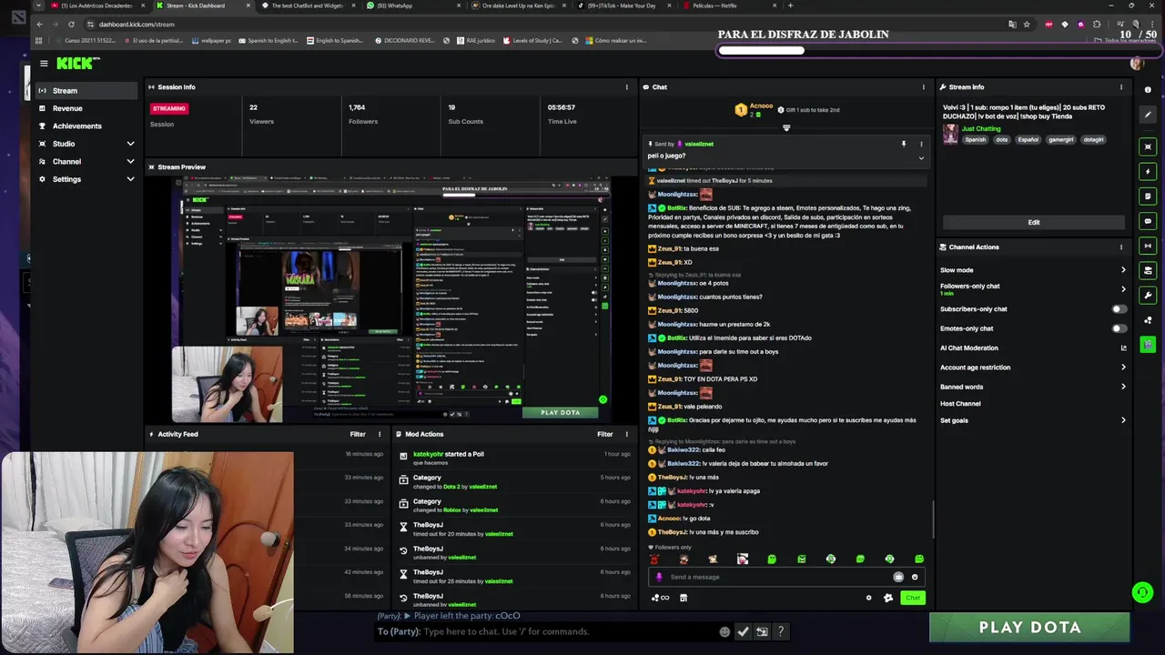Click the chat bubble icon in right toolbar

tap(1148, 221)
